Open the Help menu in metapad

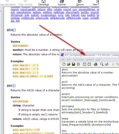(x=98, y=59)
